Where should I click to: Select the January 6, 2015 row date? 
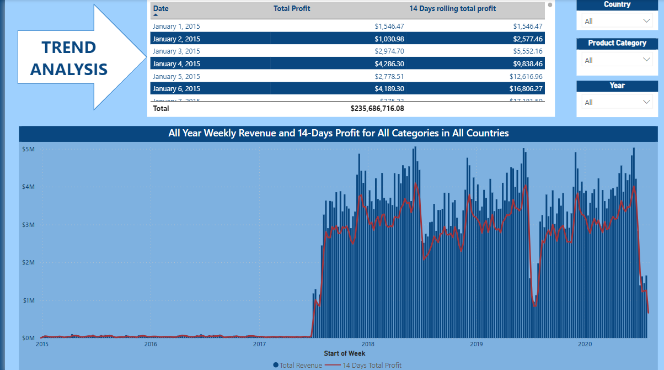[176, 89]
